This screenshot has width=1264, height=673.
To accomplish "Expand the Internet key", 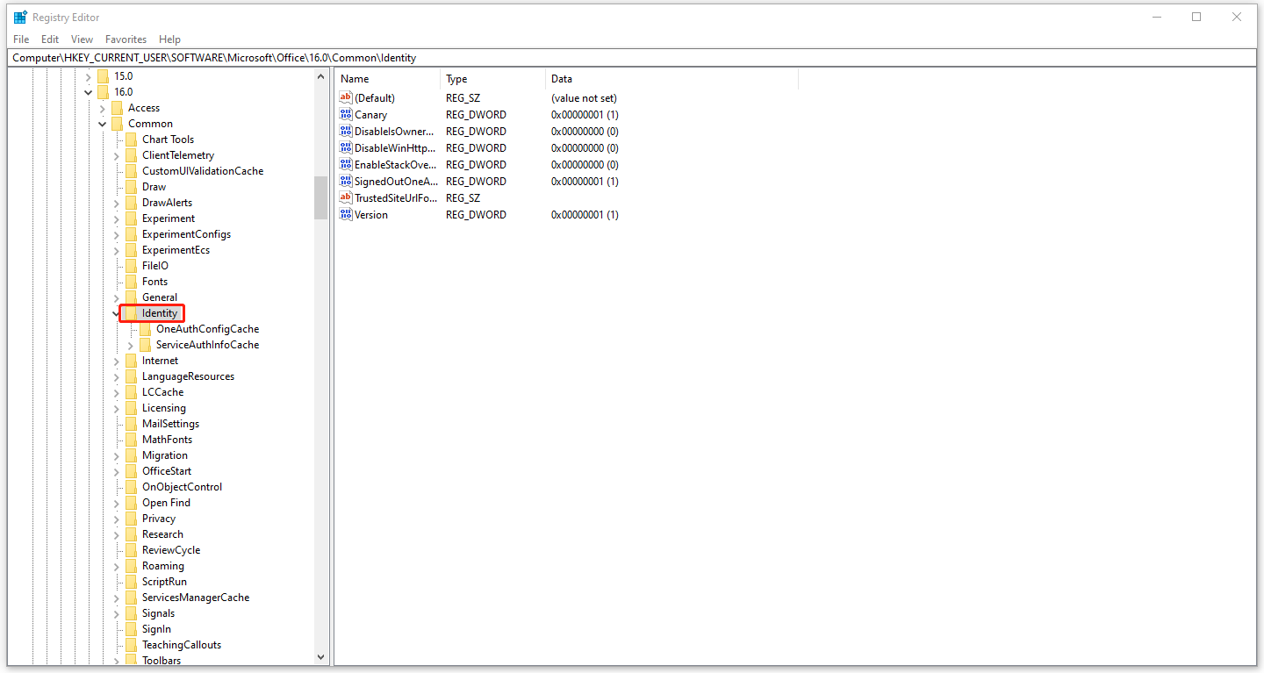I will pyautogui.click(x=117, y=361).
